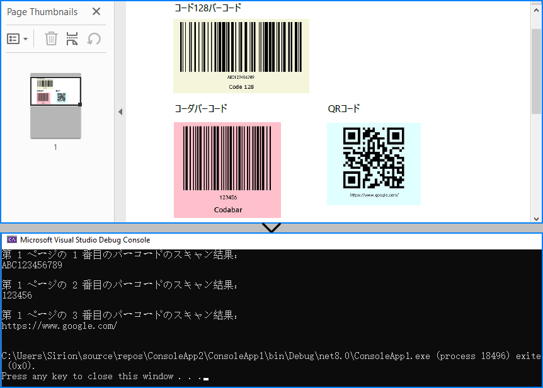
Task: Click the QRコード heading
Action: click(343, 109)
